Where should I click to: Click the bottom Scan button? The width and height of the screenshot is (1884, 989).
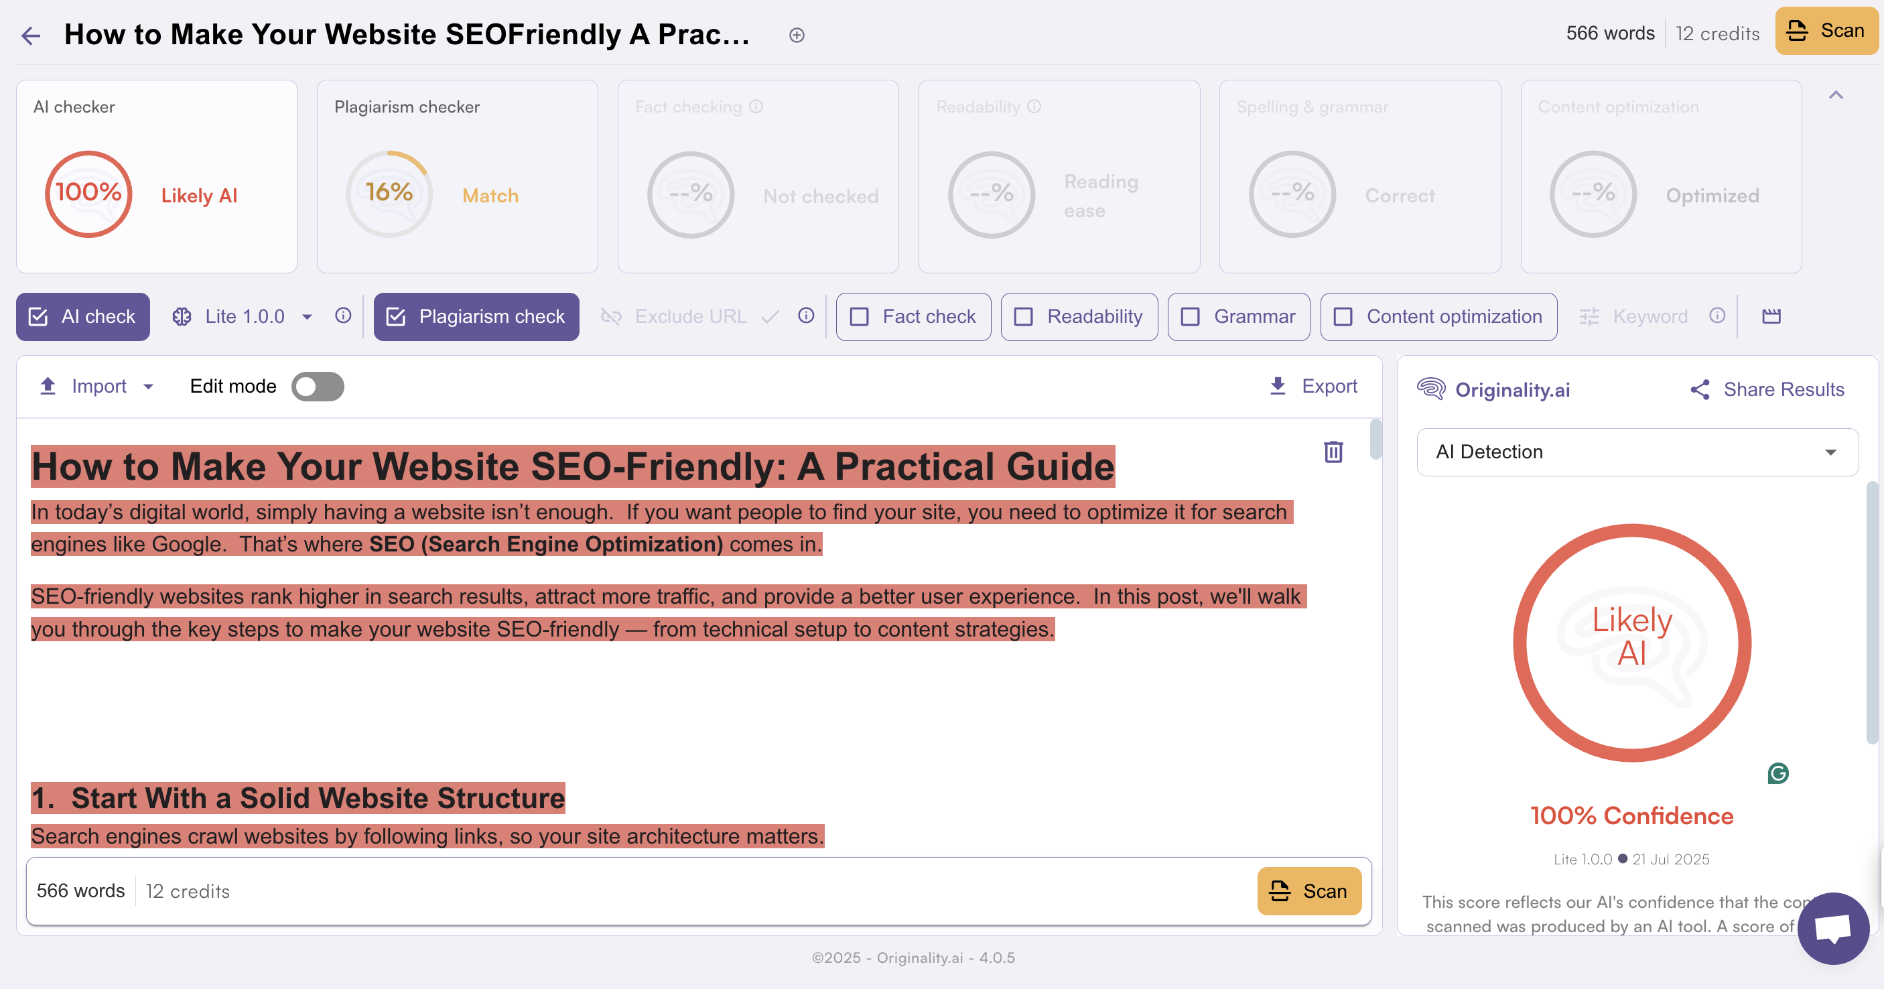pos(1309,891)
